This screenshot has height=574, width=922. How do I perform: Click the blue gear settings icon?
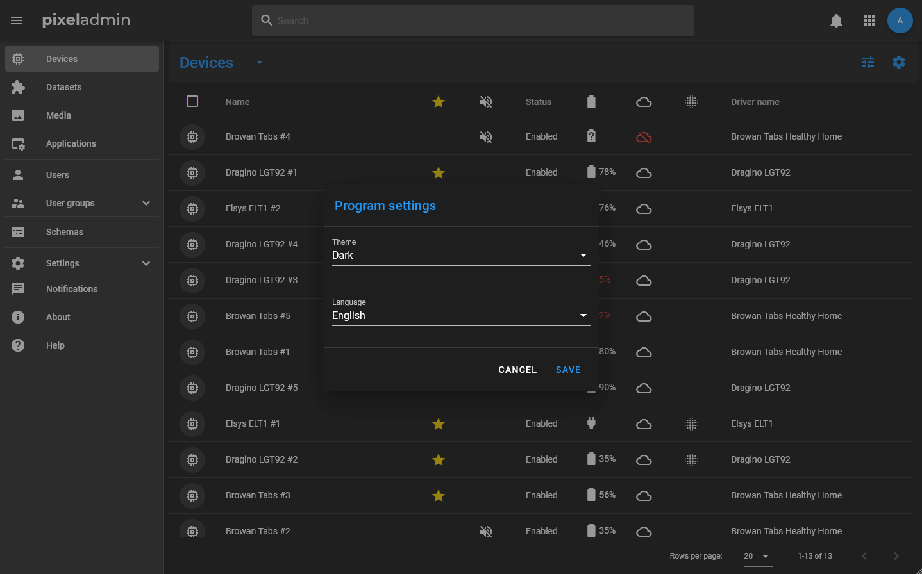click(899, 62)
